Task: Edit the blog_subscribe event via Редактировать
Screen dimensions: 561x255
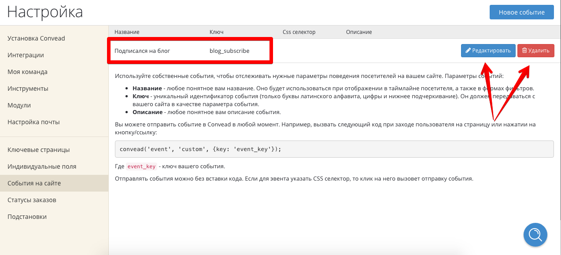Action: (488, 51)
